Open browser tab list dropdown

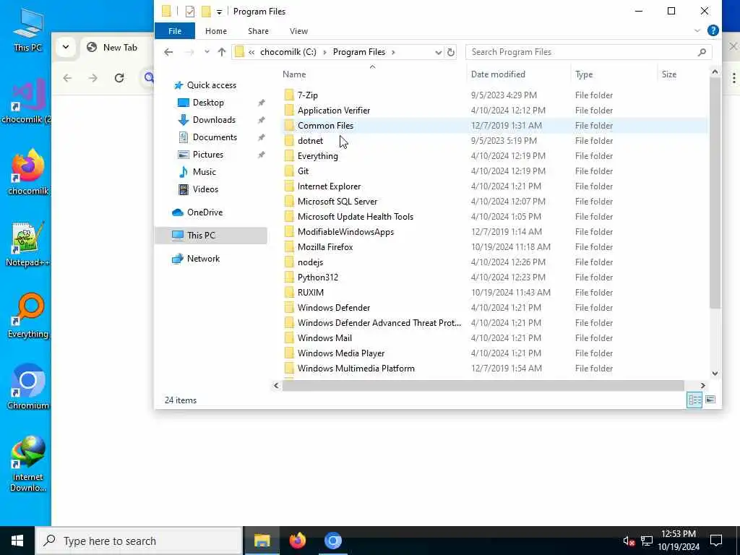pos(66,47)
